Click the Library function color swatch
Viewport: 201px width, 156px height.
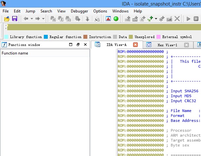pyautogui.click(x=6, y=37)
